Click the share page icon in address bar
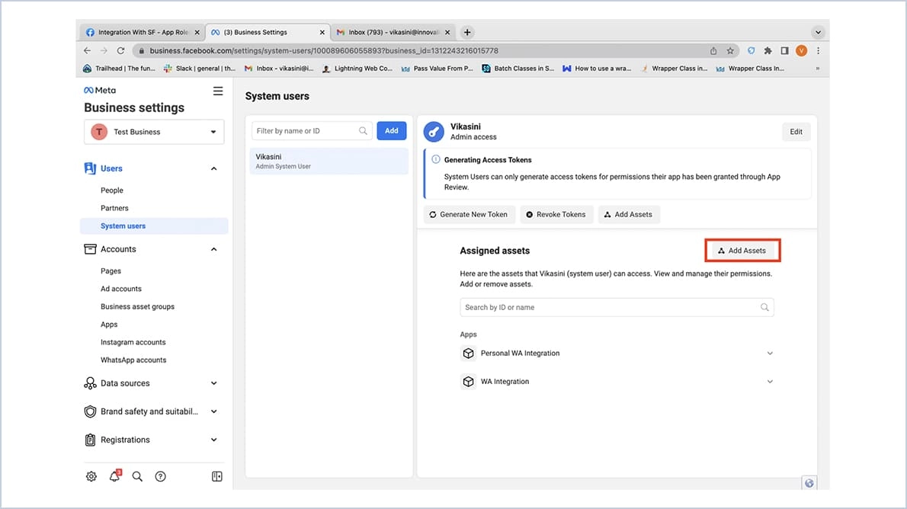This screenshot has height=509, width=907. (713, 50)
